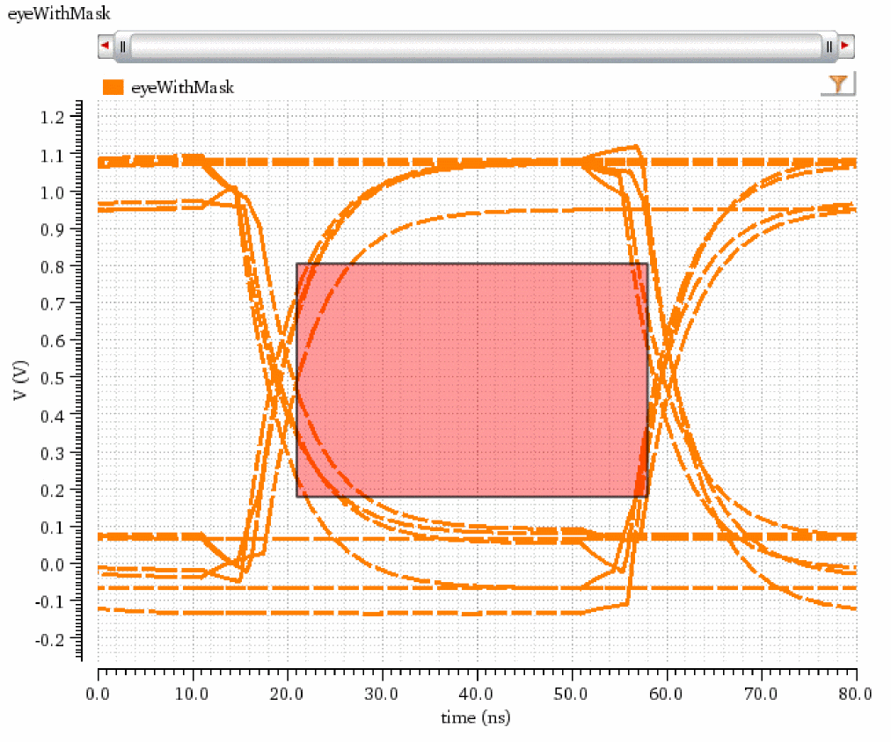Click the 40.0 tick label on time axis
Image resolution: width=891 pixels, height=742 pixels.
coord(476,695)
